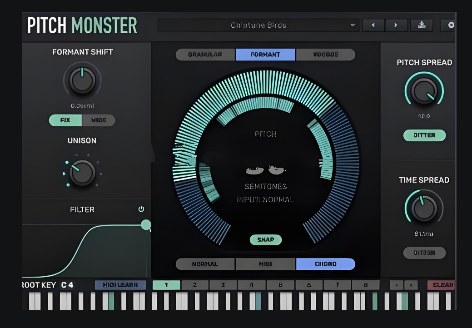Select chord slot 1
Image resolution: width=472 pixels, height=328 pixels.
(166, 285)
